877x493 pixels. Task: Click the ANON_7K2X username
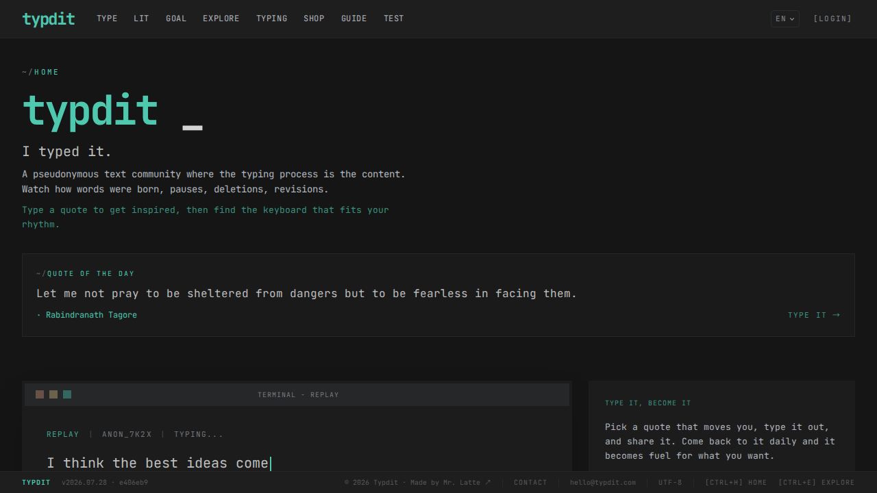[x=127, y=434]
